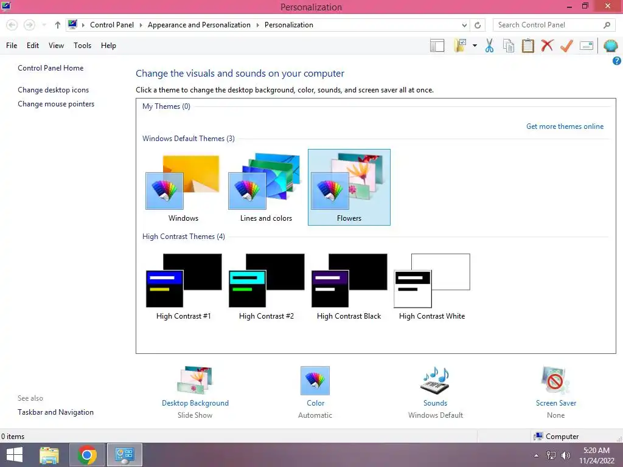The image size is (623, 467).
Task: Expand the folder options dropdown arrow
Action: click(475, 46)
